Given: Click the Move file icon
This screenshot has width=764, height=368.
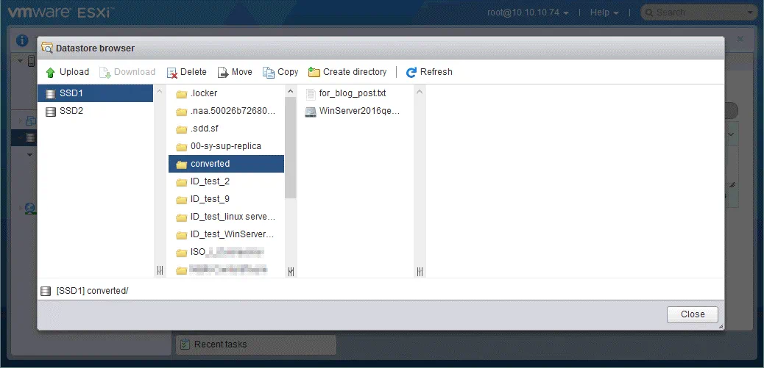Looking at the screenshot, I should [x=223, y=72].
